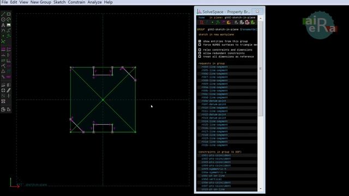Open the Edit menu
This screenshot has width=349, height=196.
coord(13,2)
